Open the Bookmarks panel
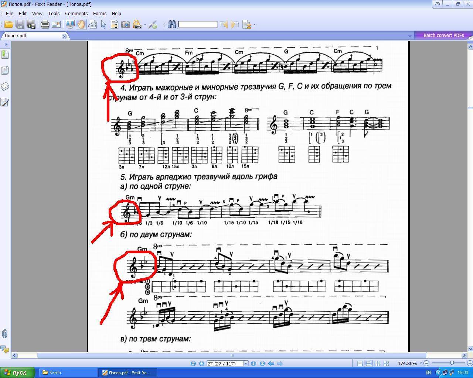The image size is (473, 378). click(5, 55)
